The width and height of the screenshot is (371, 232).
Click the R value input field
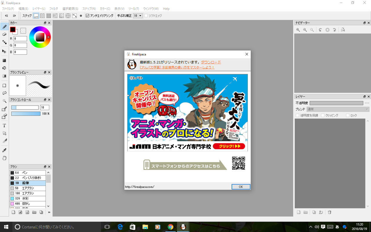point(20,39)
